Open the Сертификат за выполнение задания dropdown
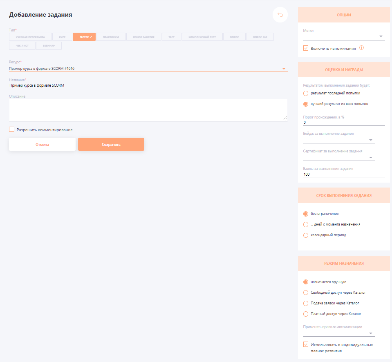The image size is (392, 362). (371, 157)
